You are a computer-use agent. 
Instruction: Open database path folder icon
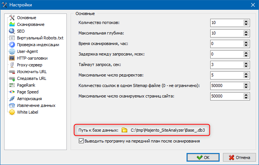pos(124,130)
